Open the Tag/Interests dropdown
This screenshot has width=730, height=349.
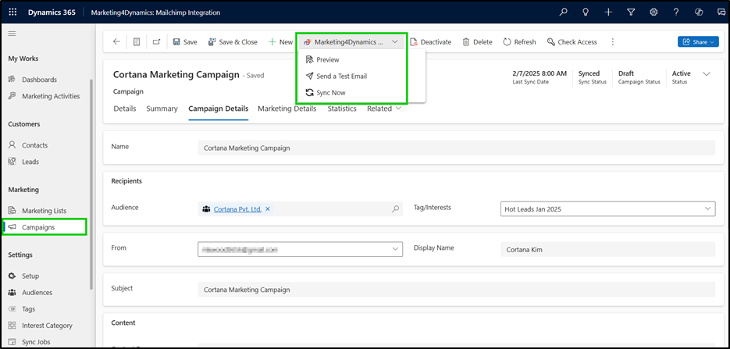point(608,209)
